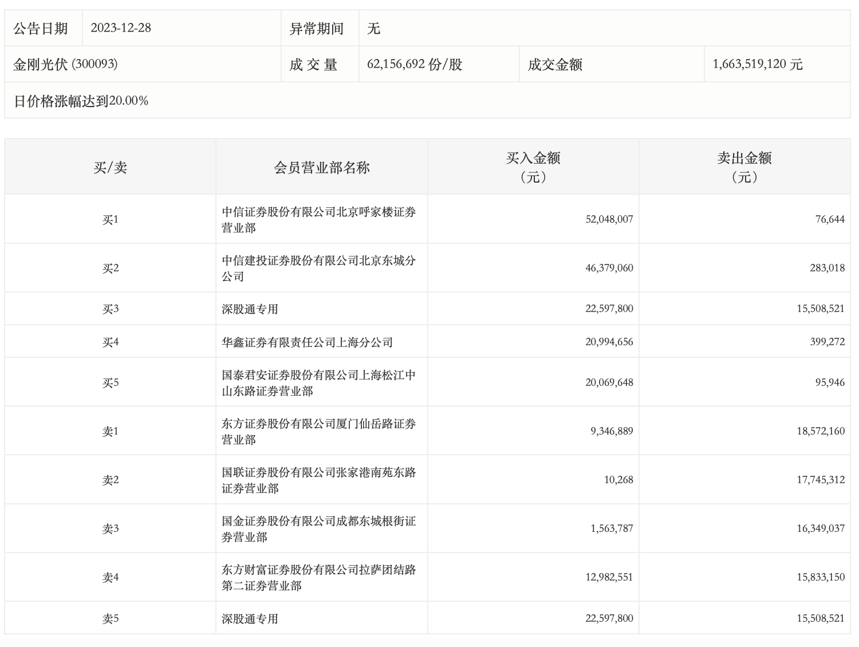859x647 pixels.
Task: Click the announcement date 2023-12-28
Action: click(121, 28)
